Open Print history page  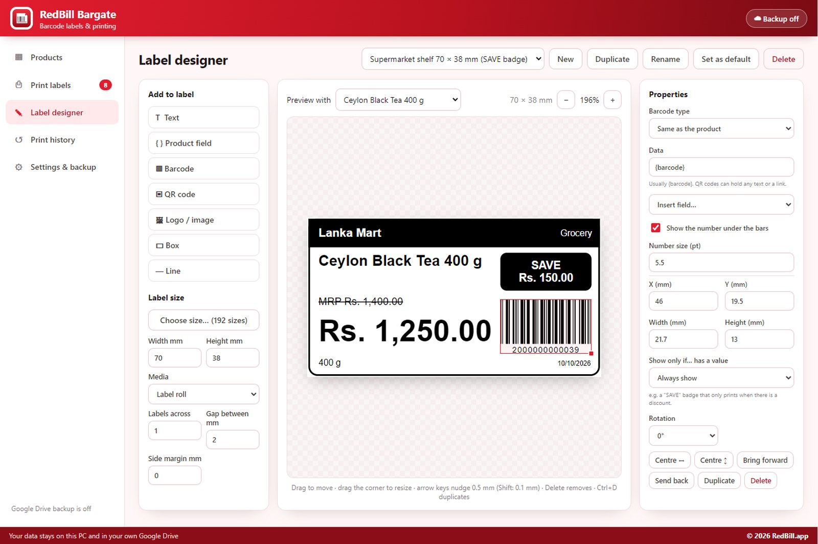[62, 140]
